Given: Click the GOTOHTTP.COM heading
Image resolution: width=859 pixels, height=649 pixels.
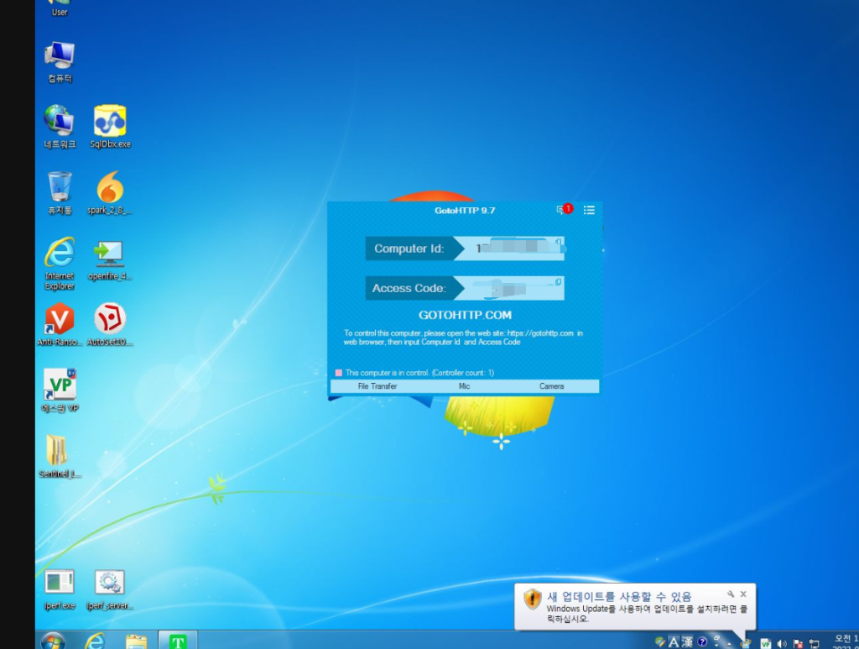Looking at the screenshot, I should pos(465,315).
